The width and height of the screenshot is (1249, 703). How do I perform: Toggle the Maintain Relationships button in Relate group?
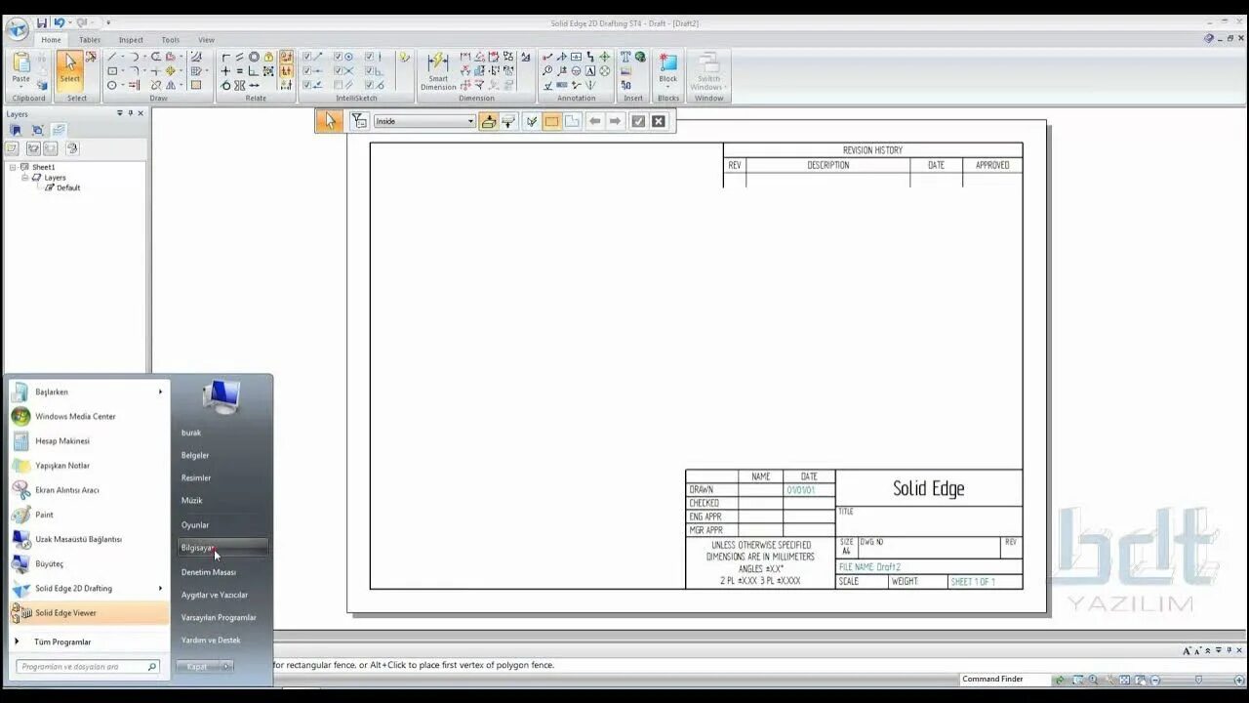coord(285,57)
